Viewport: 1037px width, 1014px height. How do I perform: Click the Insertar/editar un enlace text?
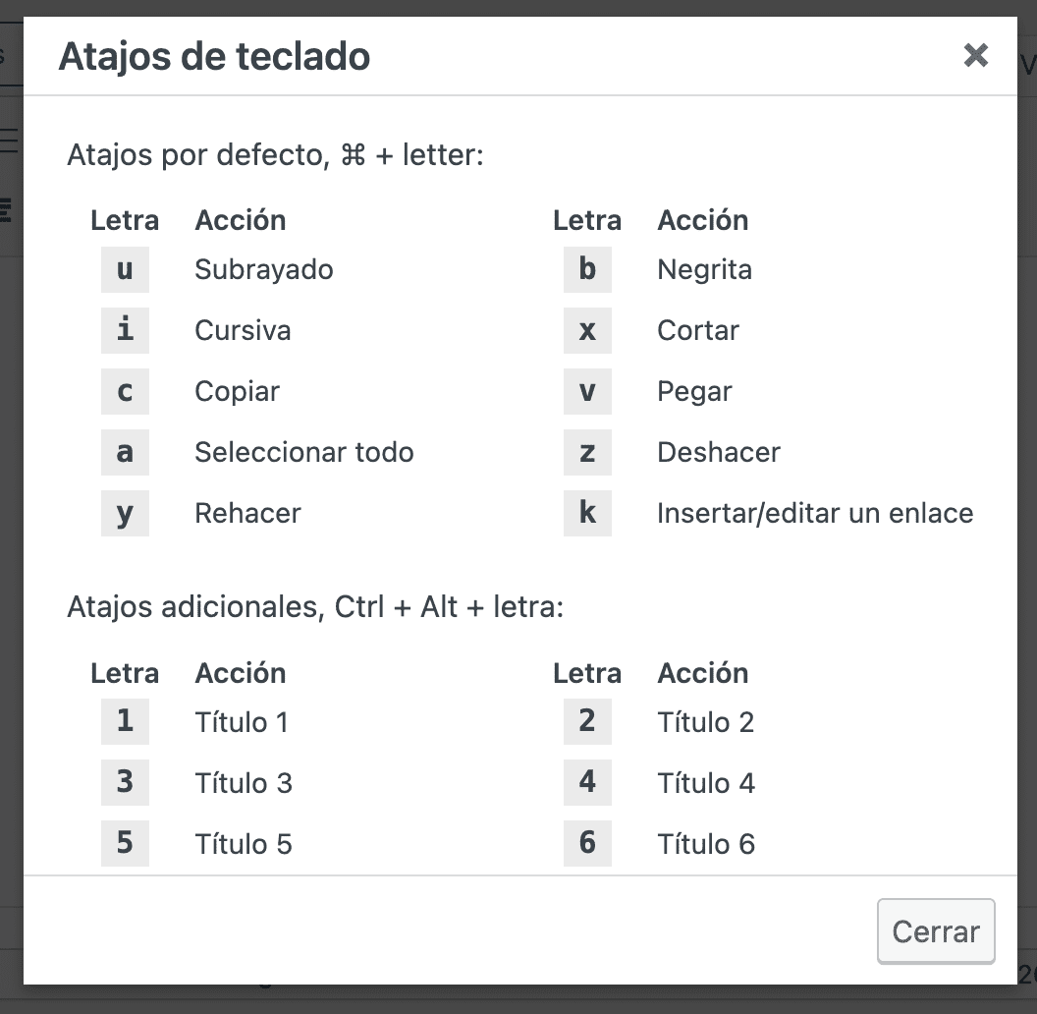(815, 513)
